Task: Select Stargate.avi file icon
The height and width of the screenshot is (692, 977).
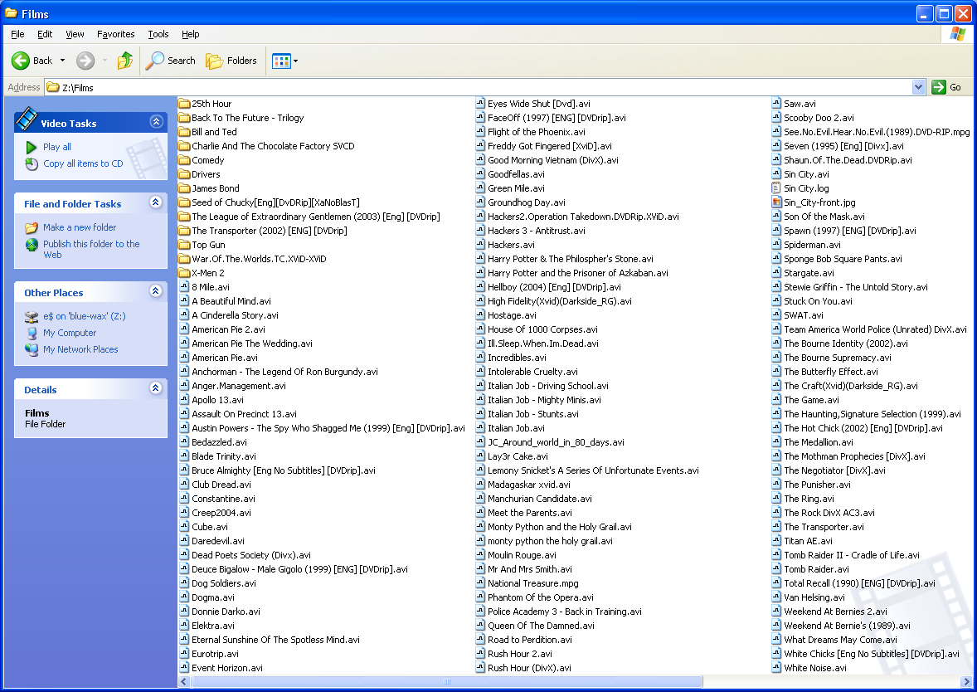Action: click(x=775, y=273)
